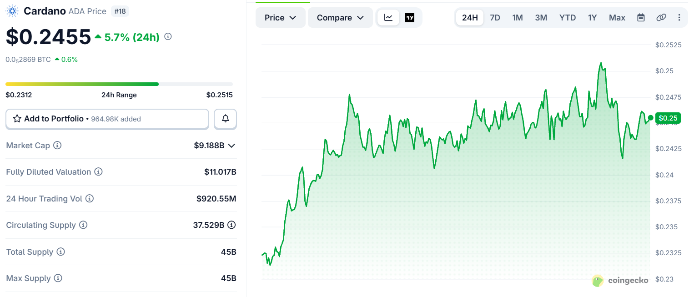Select the 7D time range
This screenshot has width=689, height=297.
pyautogui.click(x=495, y=18)
